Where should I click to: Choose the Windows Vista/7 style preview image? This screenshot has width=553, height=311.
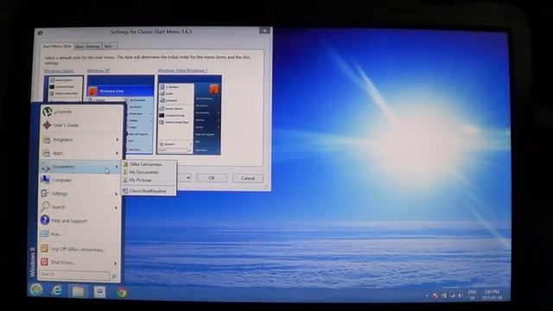tap(190, 115)
